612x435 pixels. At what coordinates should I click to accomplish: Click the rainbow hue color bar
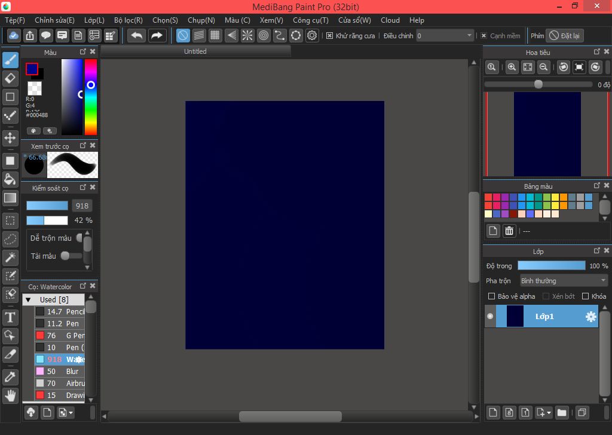point(91,97)
